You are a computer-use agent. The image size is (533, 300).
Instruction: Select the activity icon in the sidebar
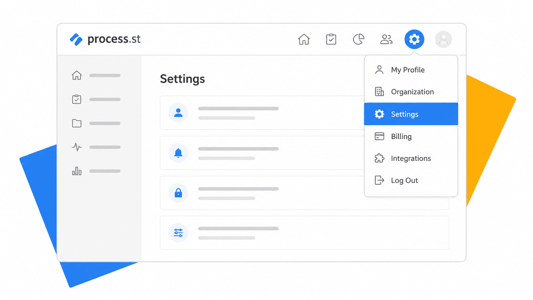point(77,147)
